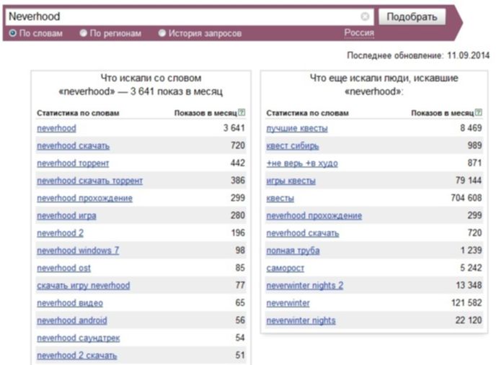The image size is (496, 365).
Task: Select the 'История запросов' radio button
Action: [162, 33]
